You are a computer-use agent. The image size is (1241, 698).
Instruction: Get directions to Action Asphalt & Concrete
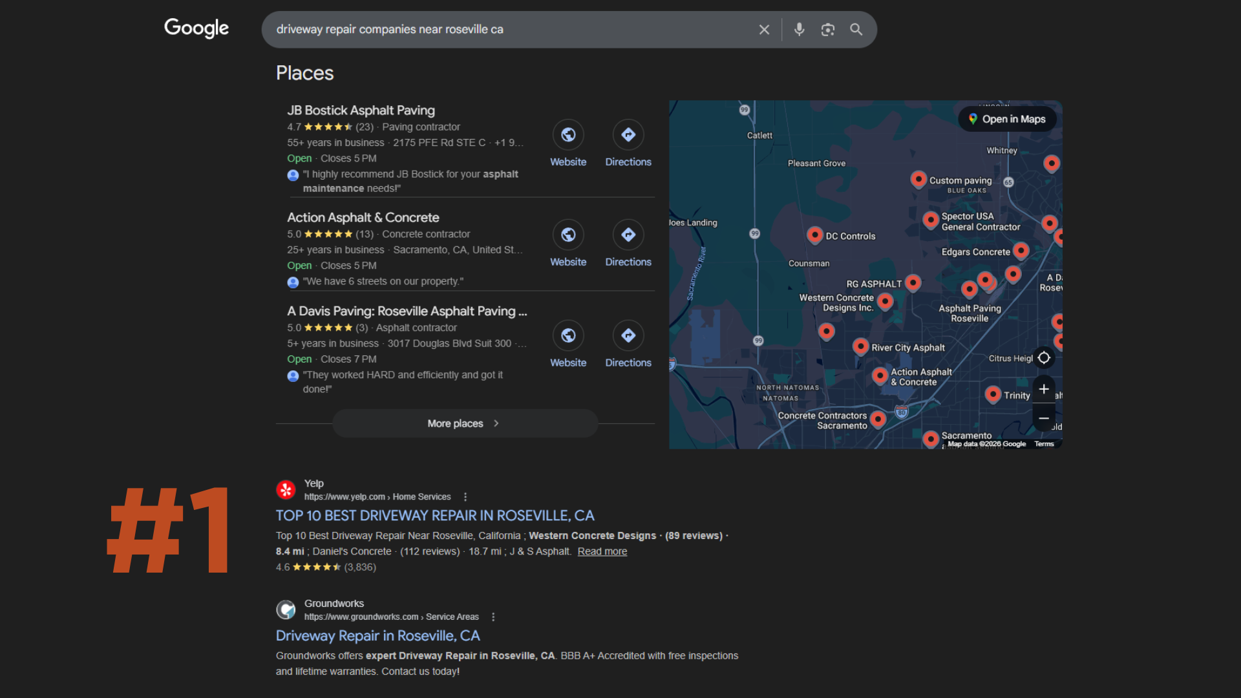coord(628,235)
